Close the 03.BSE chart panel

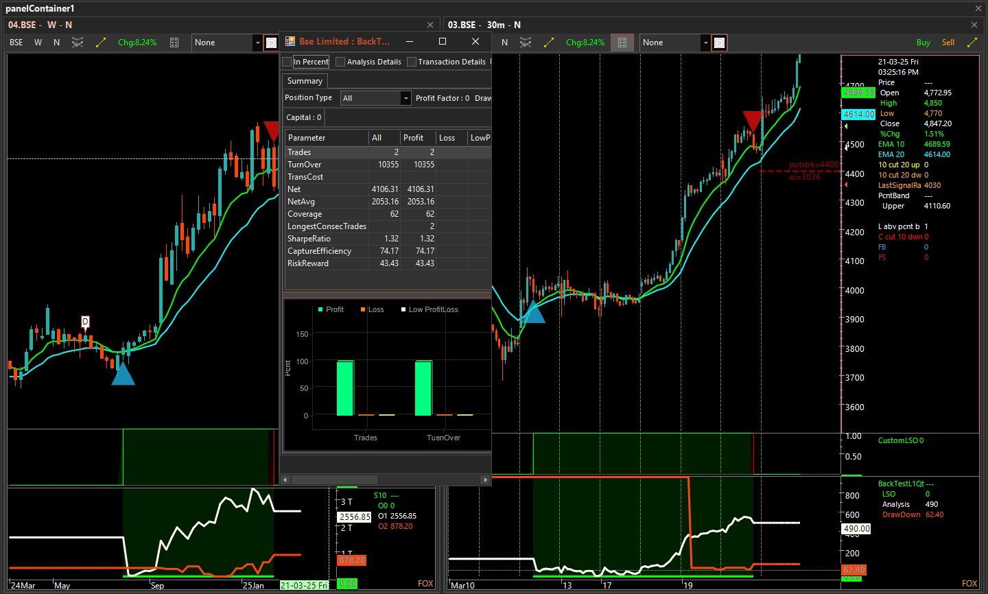[974, 25]
